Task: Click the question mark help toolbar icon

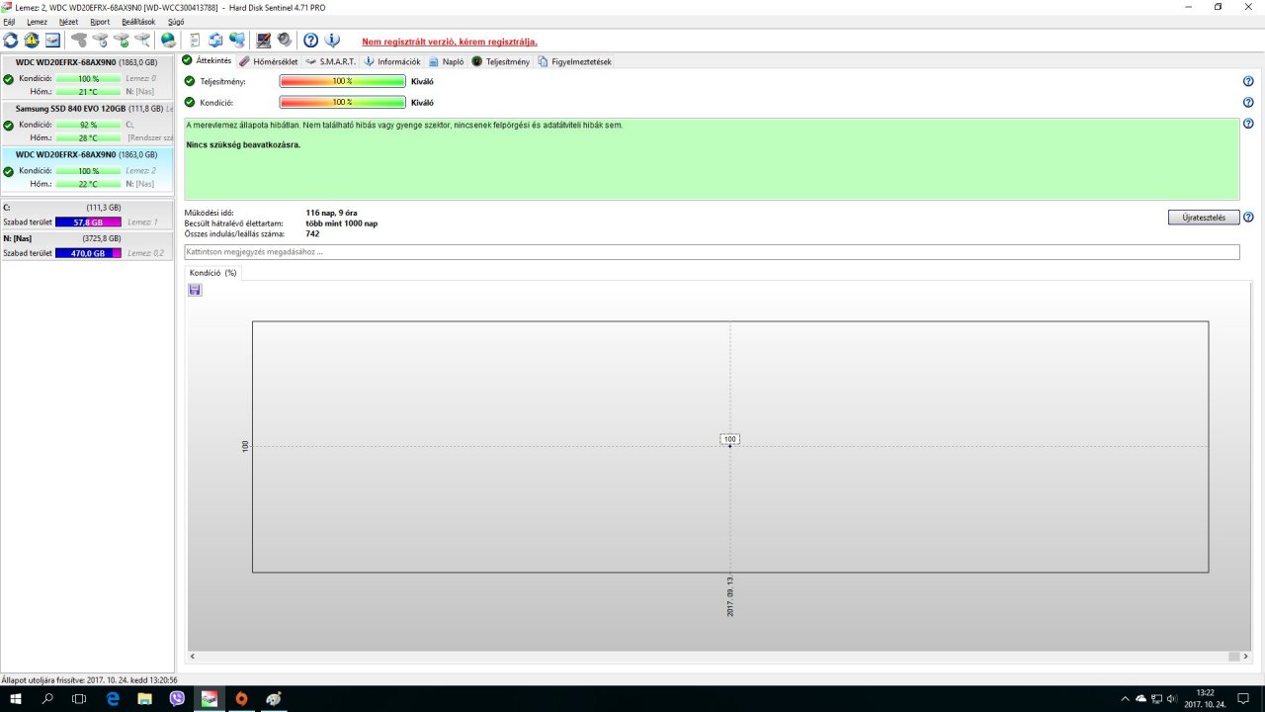Action: 310,41
